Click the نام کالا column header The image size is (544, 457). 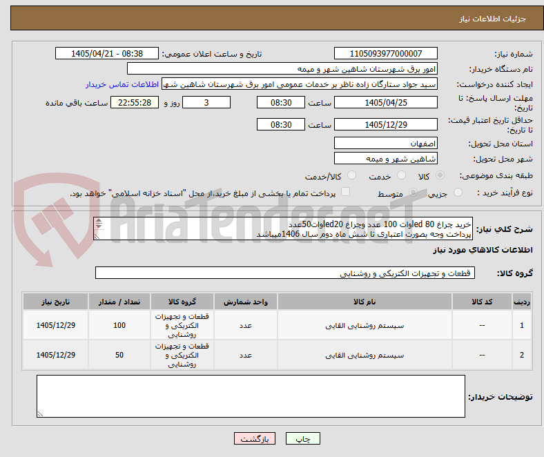[x=365, y=302]
